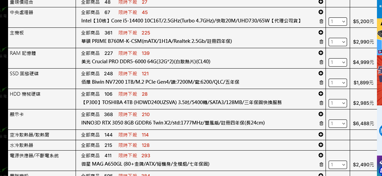
Task: Open quantity dropdown for TOSHIBA 4TB
Action: pyautogui.click(x=338, y=103)
